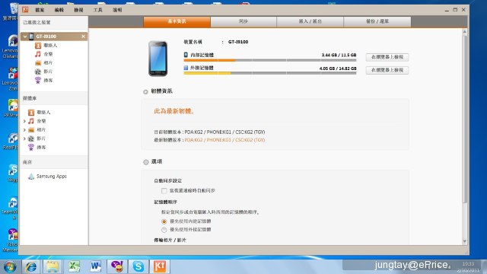The image size is (487, 274).
Task: Open the device's podcast icon
Action: (x=38, y=81)
